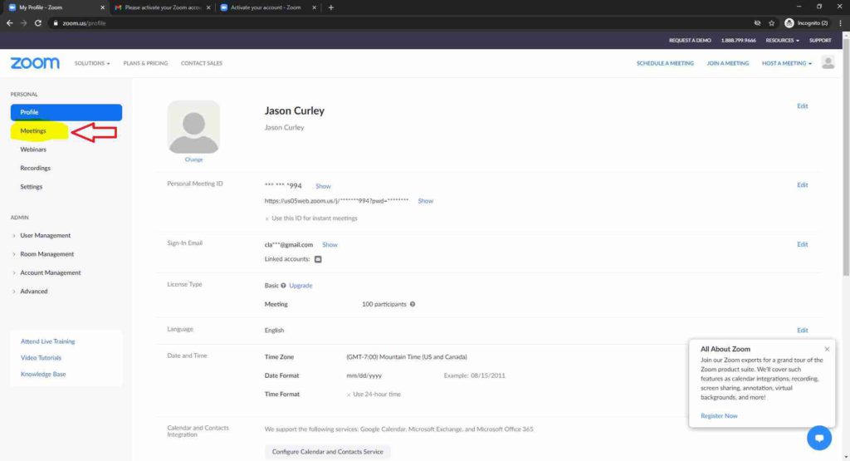Open the browser three-dot menu
Screen dimensions: 850x461
840,22
